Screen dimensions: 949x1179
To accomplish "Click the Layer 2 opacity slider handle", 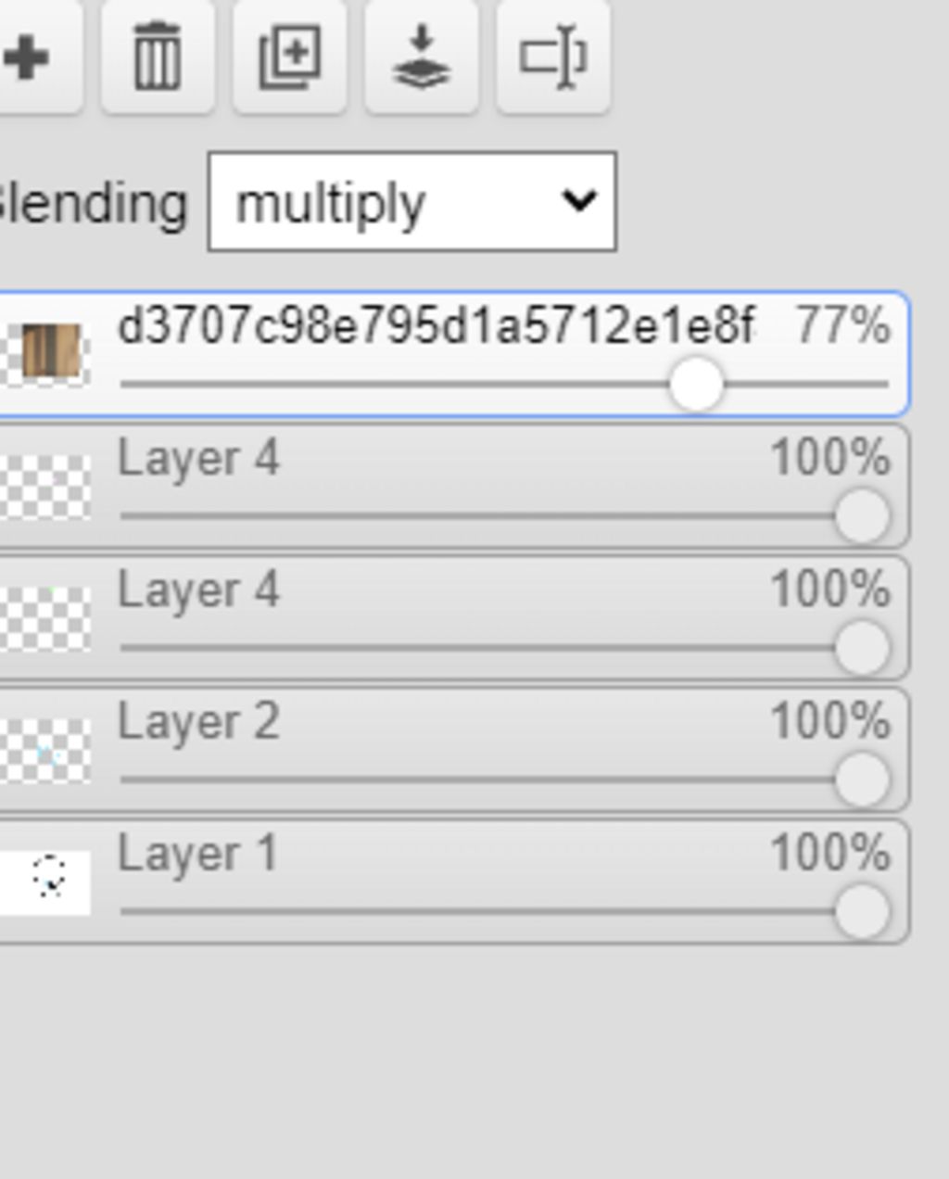I will [862, 780].
